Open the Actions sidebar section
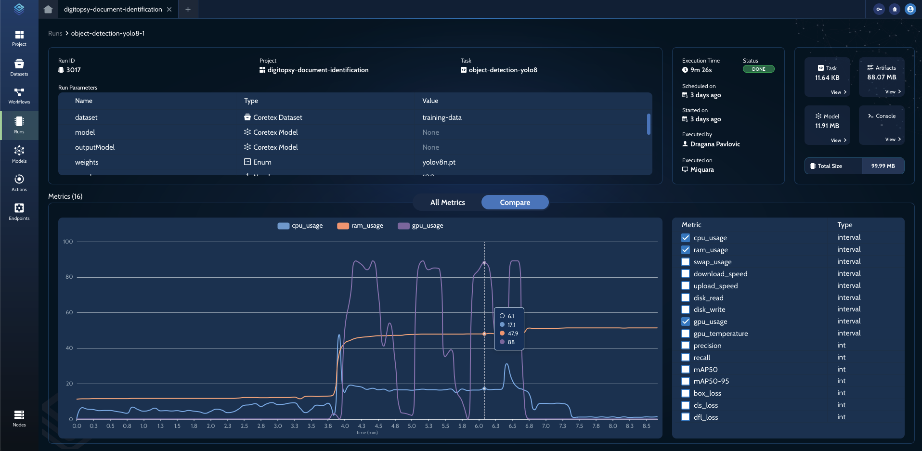 click(19, 183)
